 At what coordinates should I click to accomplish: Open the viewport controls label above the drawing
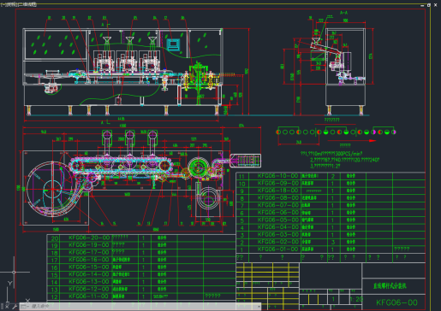click(x=19, y=4)
